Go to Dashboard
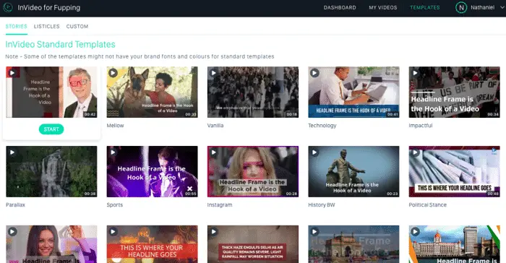 click(x=340, y=7)
